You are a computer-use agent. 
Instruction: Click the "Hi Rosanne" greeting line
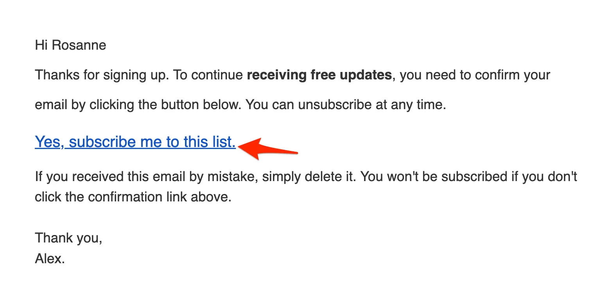pyautogui.click(x=70, y=45)
